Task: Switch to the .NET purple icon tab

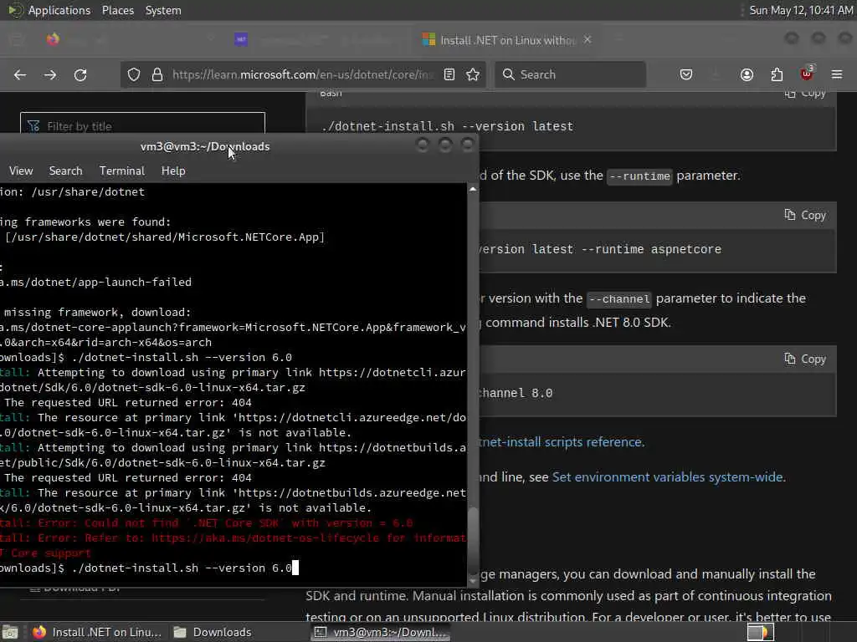Action: [241, 39]
